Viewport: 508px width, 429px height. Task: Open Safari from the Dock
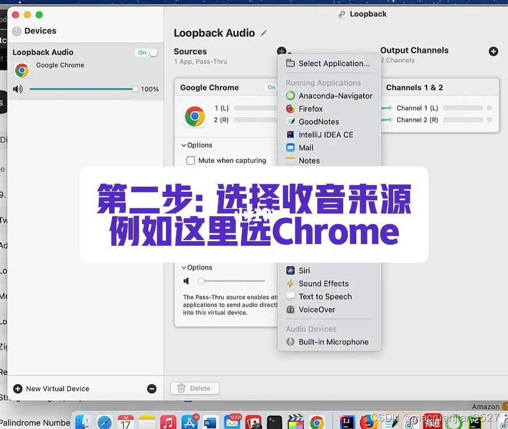pos(105,422)
